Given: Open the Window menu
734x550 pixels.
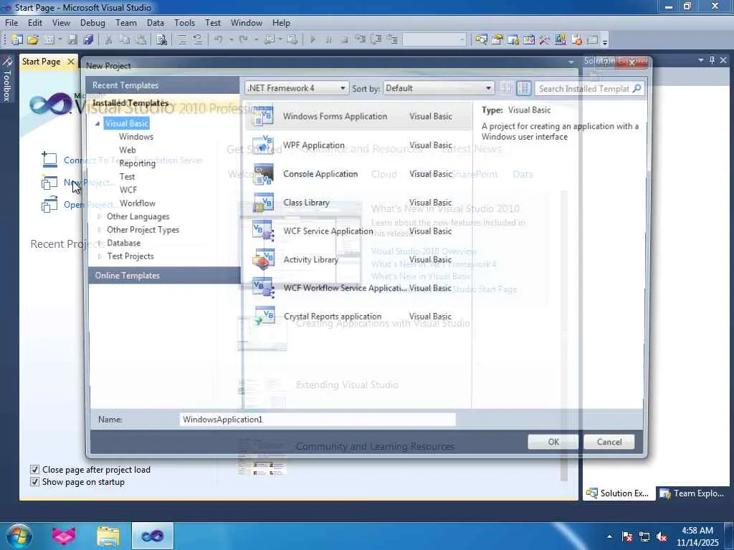Looking at the screenshot, I should coord(247,23).
